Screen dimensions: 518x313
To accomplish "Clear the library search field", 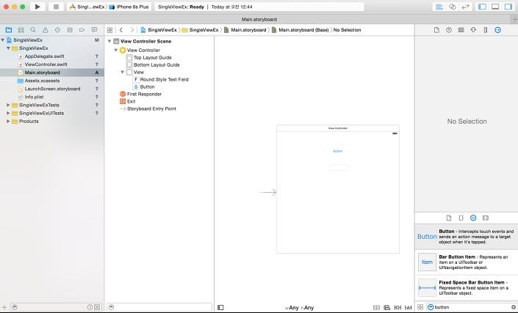I will [514, 307].
